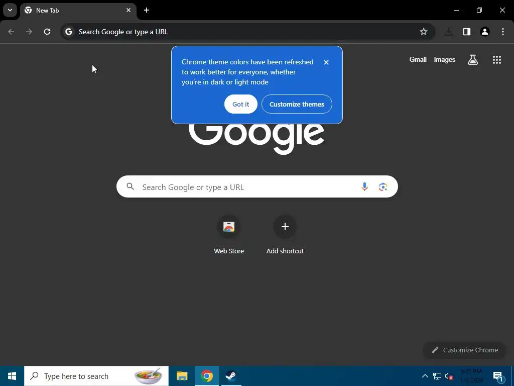Close the New Tab tab
514x386 pixels.
(128, 10)
